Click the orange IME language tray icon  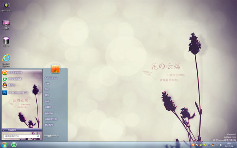(x=193, y=145)
